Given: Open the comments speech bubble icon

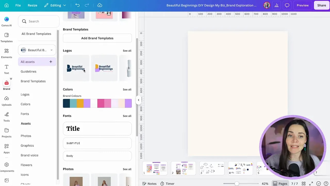Looking at the screenshot, I should click(x=287, y=5).
